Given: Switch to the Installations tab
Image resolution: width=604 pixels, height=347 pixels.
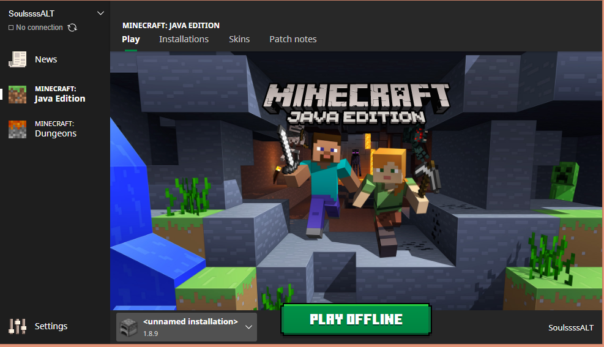Looking at the screenshot, I should 184,39.
